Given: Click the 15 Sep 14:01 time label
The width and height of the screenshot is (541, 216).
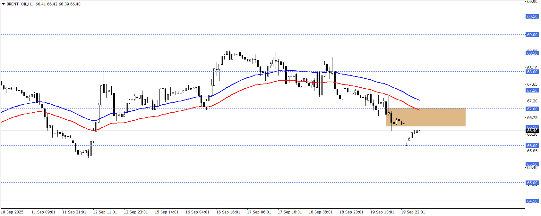Looking at the screenshot, I should 167,212.
